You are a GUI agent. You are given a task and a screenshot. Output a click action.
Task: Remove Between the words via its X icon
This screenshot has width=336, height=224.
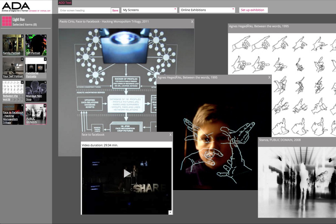pos(22,82)
